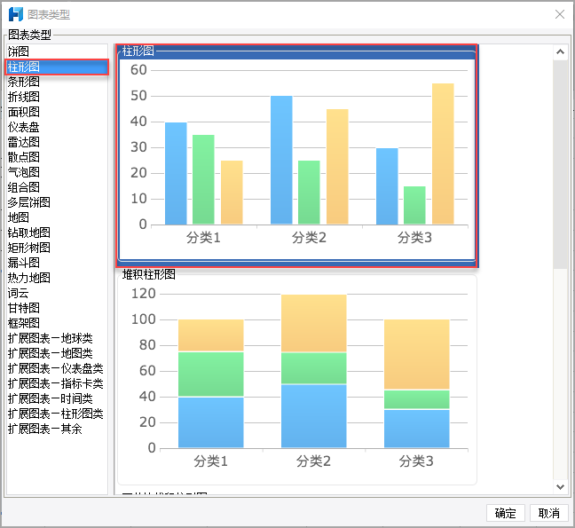The image size is (575, 528).
Task: Open 扩展图表-仪表盘类 category
Action: click(57, 368)
